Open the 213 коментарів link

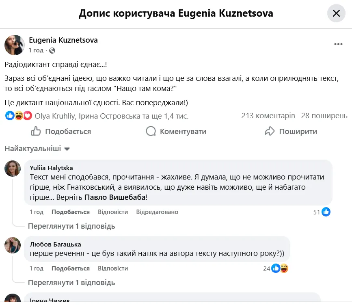pos(268,116)
